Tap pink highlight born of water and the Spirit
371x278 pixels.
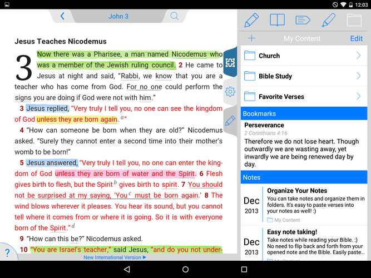[125, 173]
